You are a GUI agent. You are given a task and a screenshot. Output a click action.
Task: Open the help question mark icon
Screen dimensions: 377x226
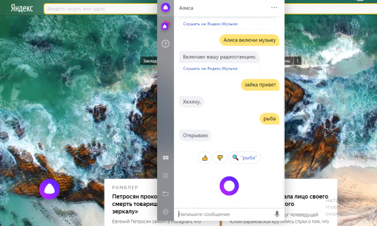[165, 44]
